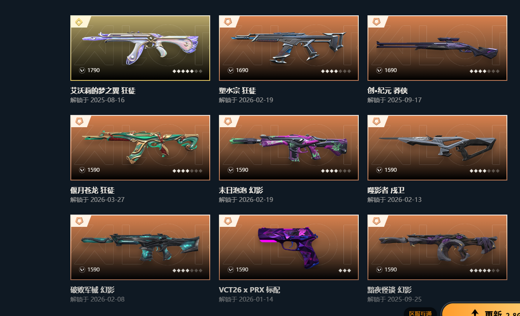Click the tier badge on 黯夜怪谈 幻影 card
The width and height of the screenshot is (520, 316).
376,221
